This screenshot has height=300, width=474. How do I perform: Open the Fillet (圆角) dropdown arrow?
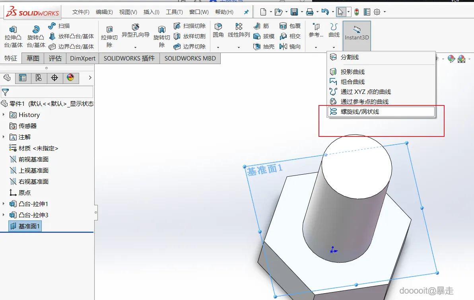(218, 47)
